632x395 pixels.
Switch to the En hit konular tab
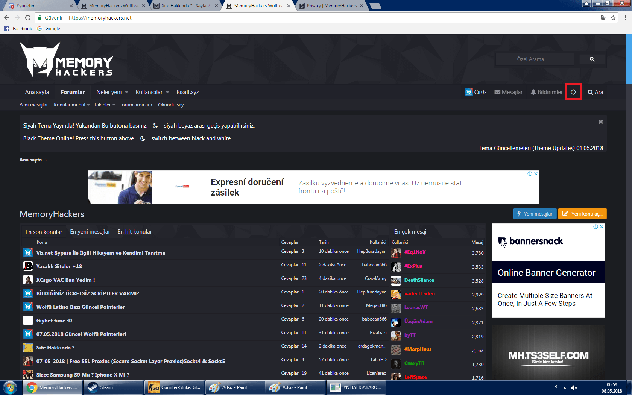point(135,232)
